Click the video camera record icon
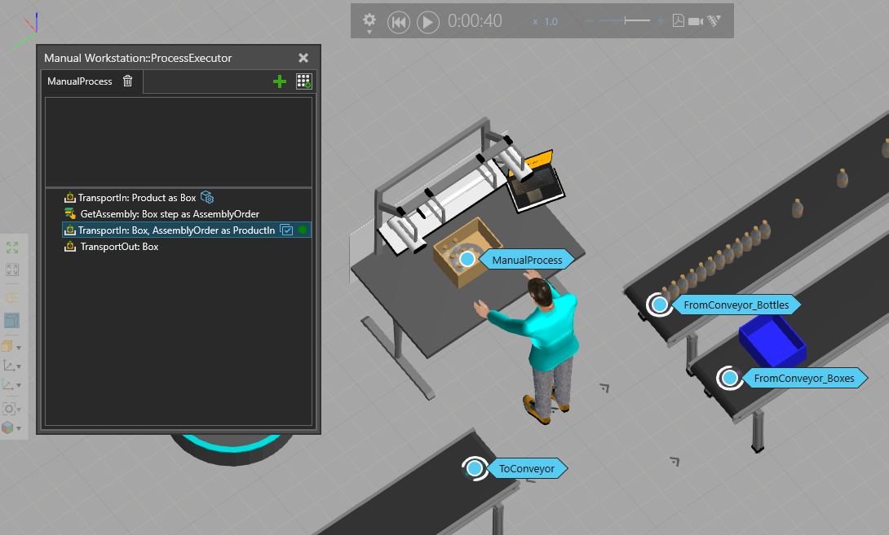 696,21
